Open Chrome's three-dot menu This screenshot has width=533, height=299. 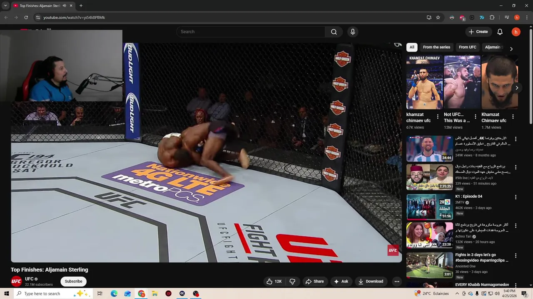tap(527, 17)
